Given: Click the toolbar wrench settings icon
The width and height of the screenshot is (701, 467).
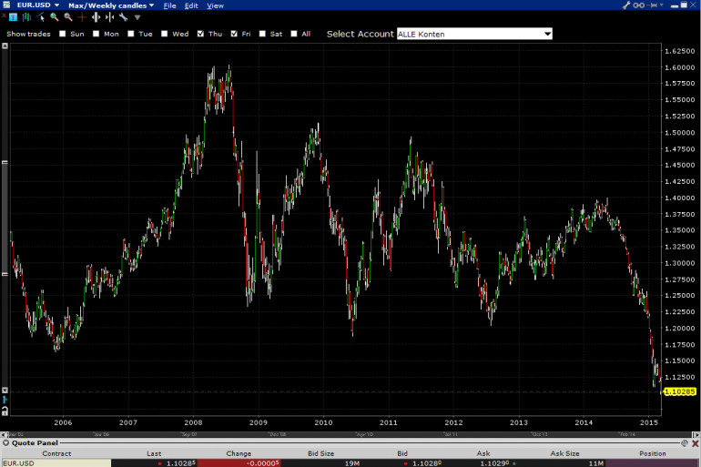Looking at the screenshot, I should point(124,17).
